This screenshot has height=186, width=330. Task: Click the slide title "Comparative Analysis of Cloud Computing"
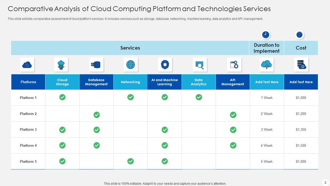(x=139, y=9)
